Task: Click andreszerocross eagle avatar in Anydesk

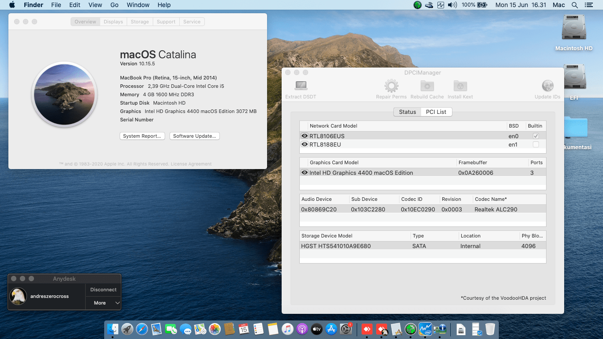Action: [19, 296]
